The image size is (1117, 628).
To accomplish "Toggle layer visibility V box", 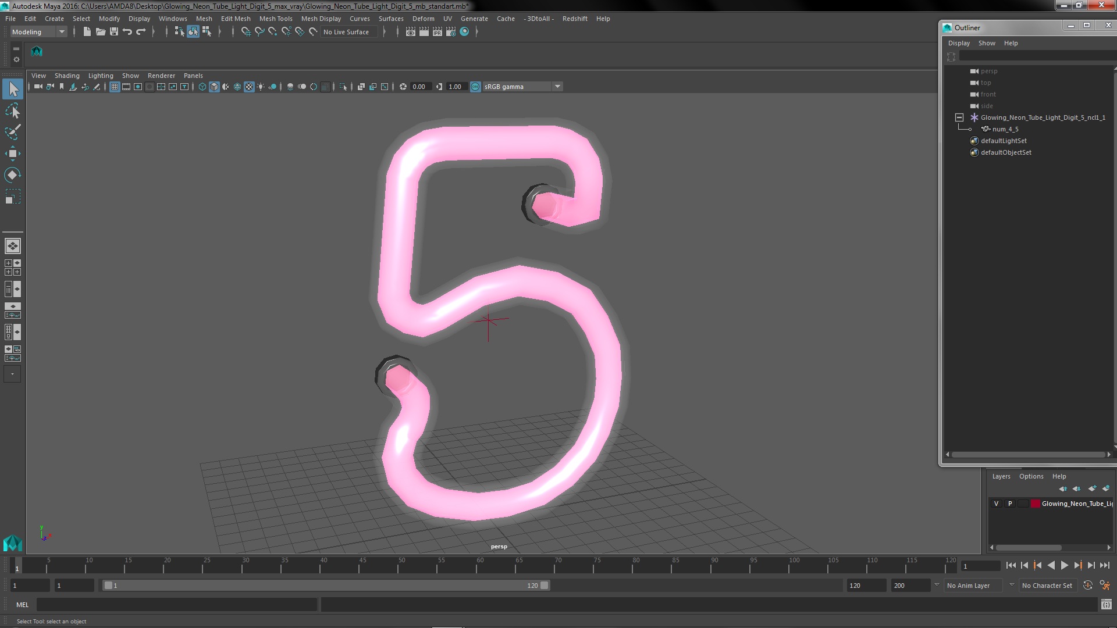I will [996, 504].
